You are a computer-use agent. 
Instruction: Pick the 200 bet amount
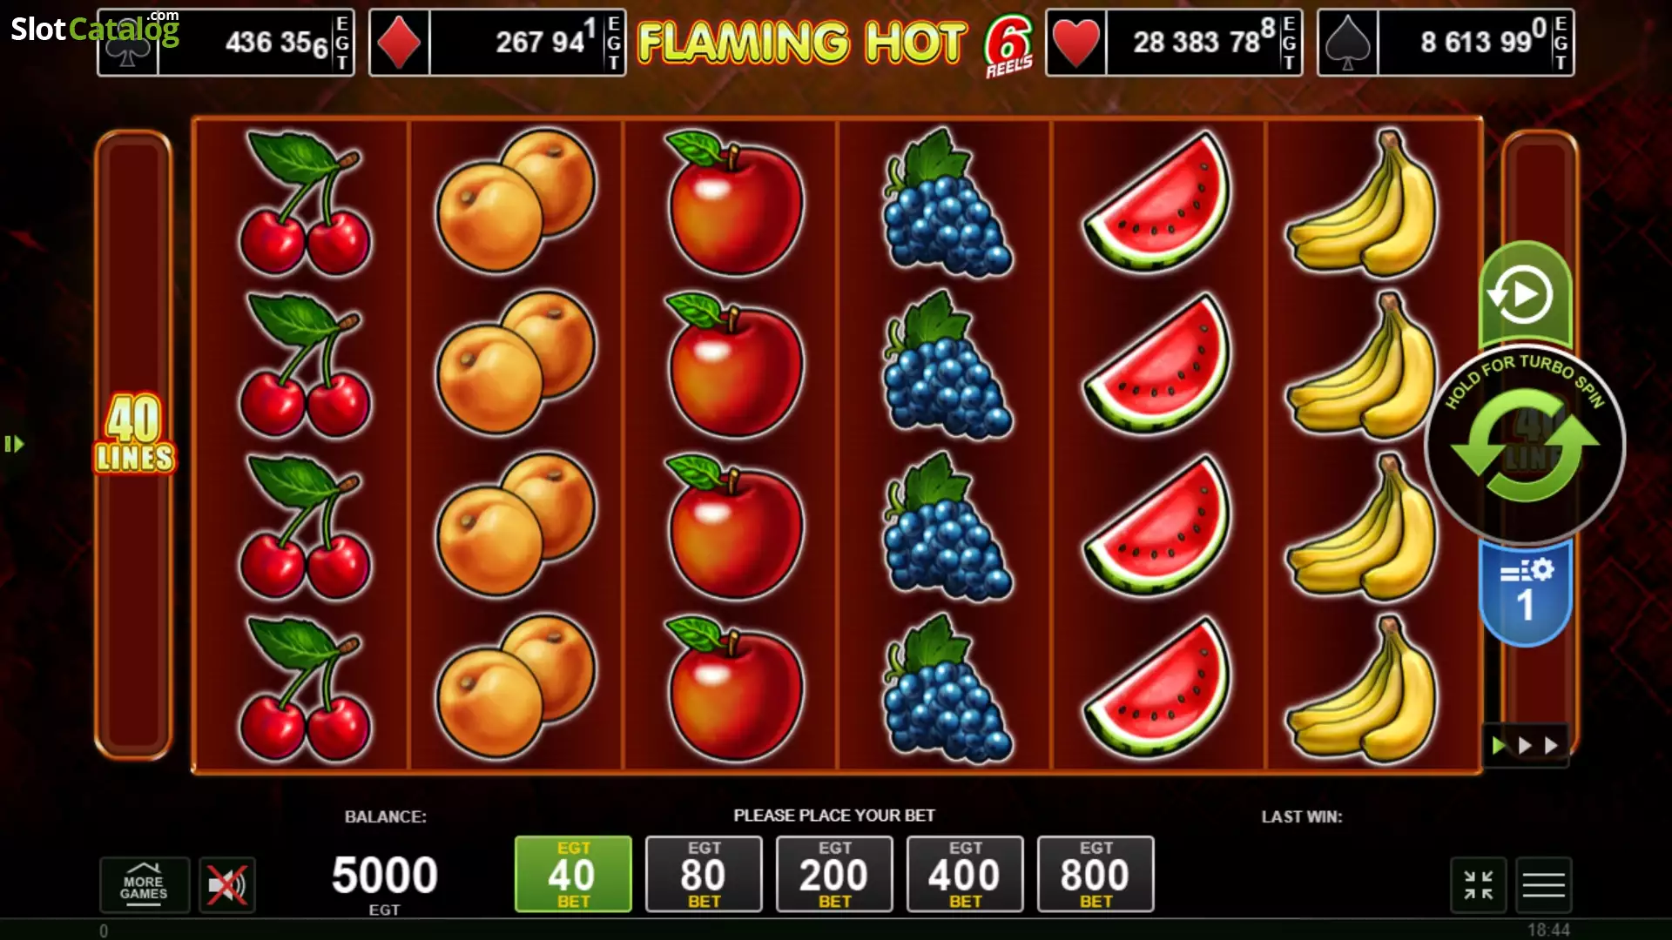coord(834,874)
